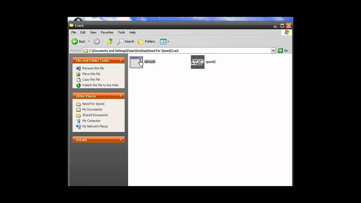Open the Tools menu

click(121, 32)
